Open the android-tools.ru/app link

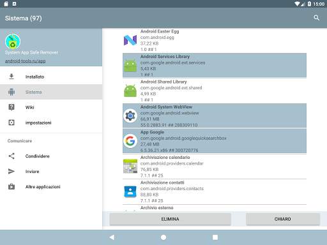coord(26,61)
